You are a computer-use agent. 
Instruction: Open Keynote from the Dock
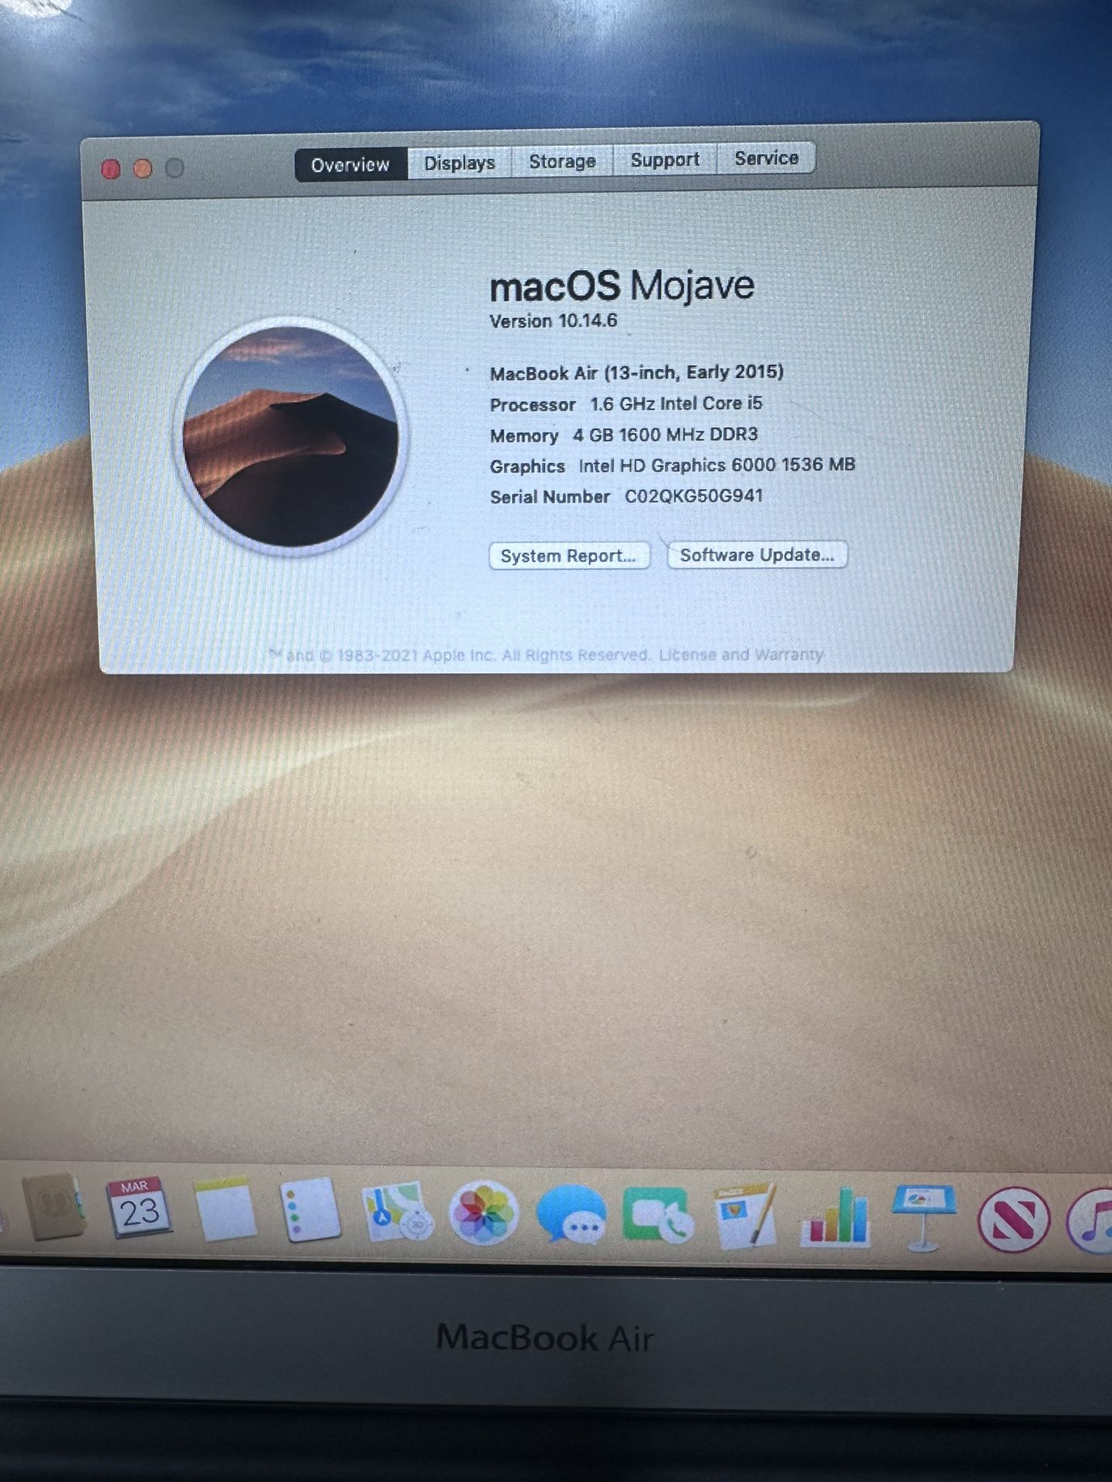click(x=924, y=1219)
